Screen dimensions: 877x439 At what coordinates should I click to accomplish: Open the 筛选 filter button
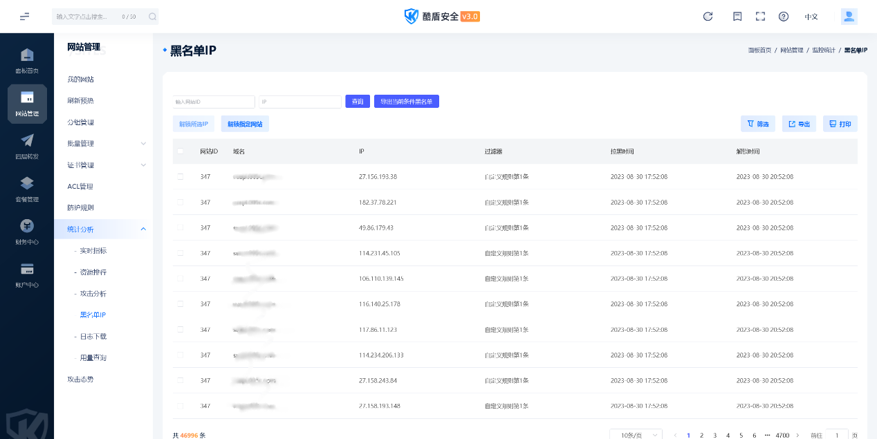[x=758, y=124]
